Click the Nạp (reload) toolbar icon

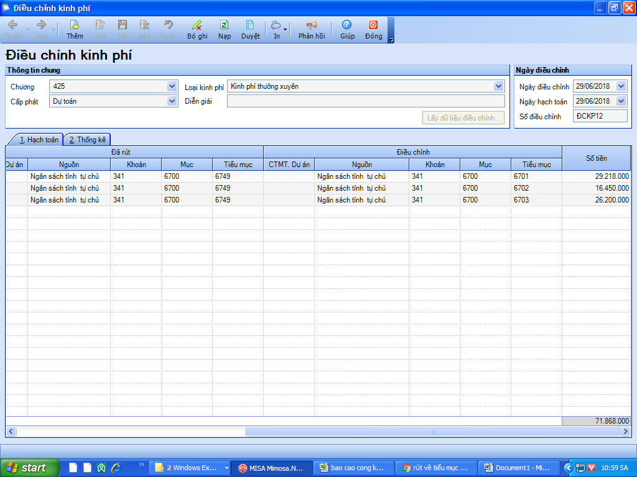(224, 25)
